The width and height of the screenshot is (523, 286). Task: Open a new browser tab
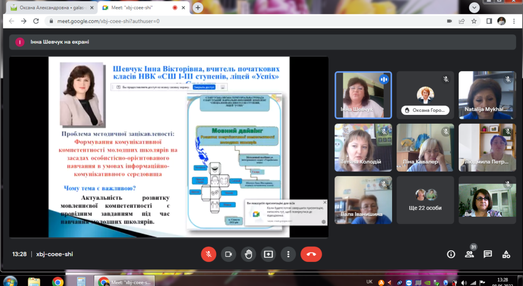coord(198,7)
